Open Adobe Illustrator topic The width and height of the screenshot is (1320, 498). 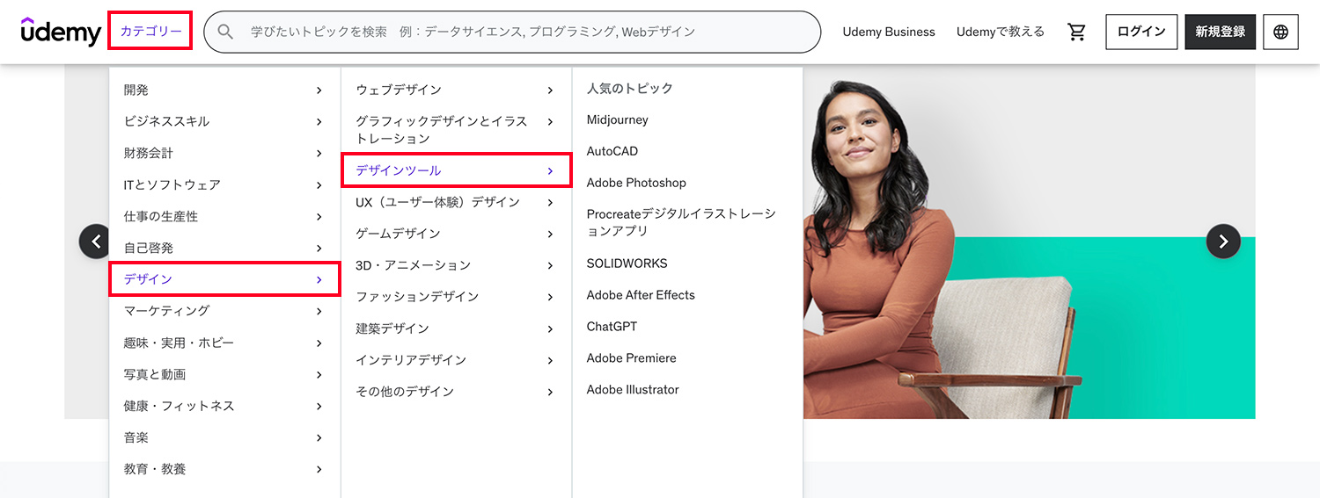point(633,390)
